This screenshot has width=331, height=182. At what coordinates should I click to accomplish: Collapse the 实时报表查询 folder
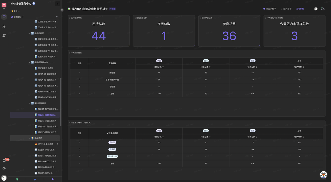29,103
